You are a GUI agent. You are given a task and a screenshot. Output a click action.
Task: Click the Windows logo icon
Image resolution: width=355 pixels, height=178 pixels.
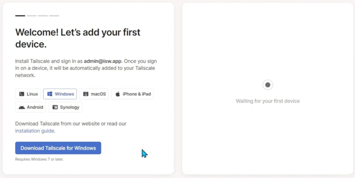tap(50, 94)
